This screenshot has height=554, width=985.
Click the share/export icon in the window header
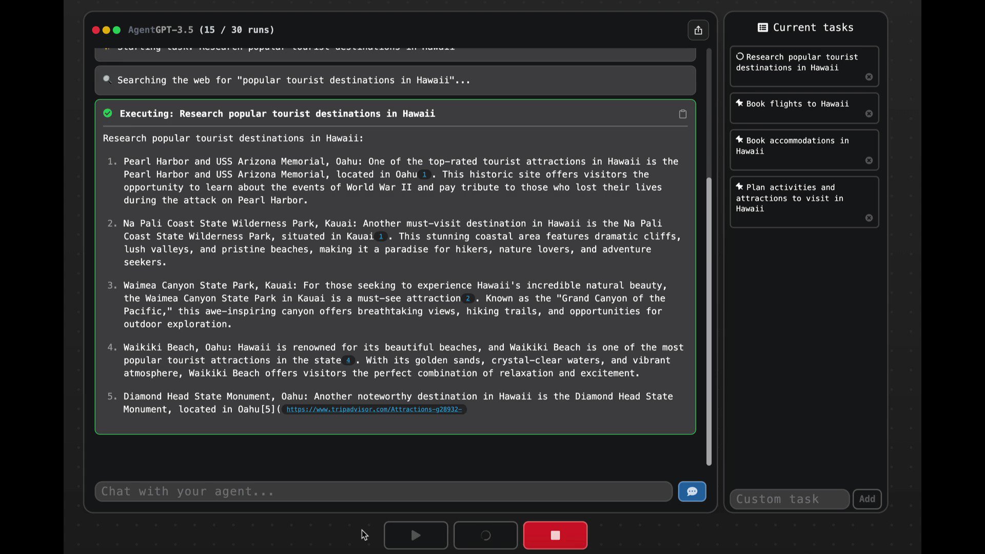click(698, 30)
